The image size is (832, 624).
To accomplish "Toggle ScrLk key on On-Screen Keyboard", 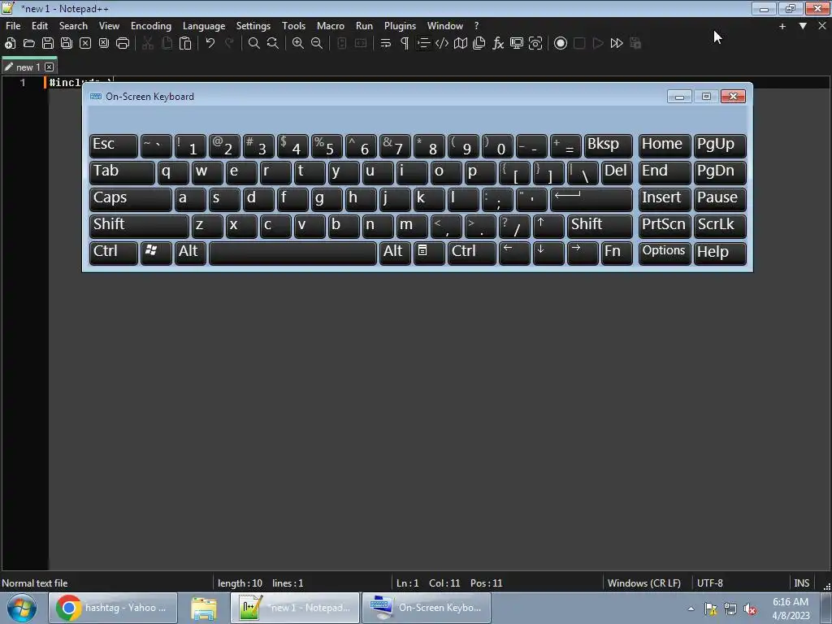I will [x=720, y=226].
